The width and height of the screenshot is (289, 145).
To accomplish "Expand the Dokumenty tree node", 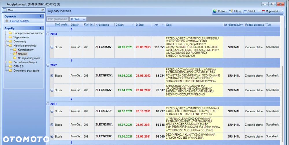I will click(x=6, y=41).
